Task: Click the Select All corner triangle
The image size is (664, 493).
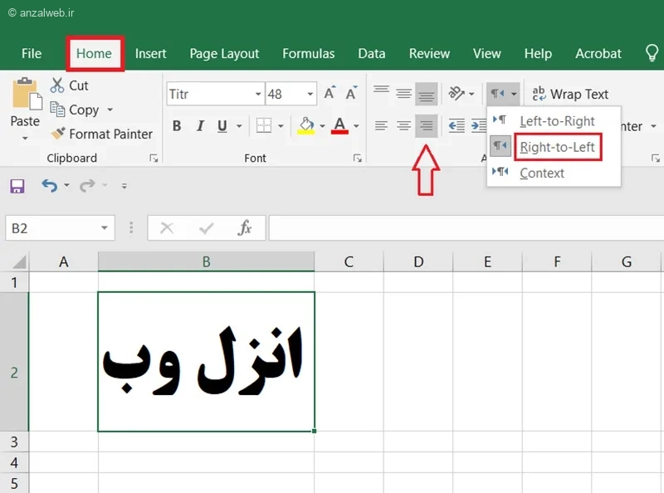Action: click(x=19, y=261)
